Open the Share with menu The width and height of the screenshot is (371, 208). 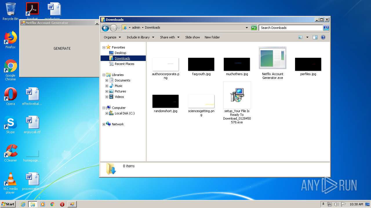[170, 37]
